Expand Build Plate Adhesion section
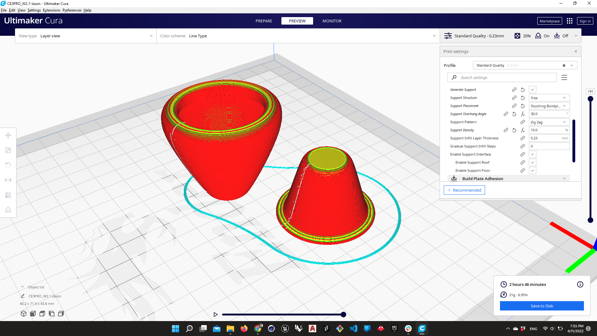 (x=509, y=179)
